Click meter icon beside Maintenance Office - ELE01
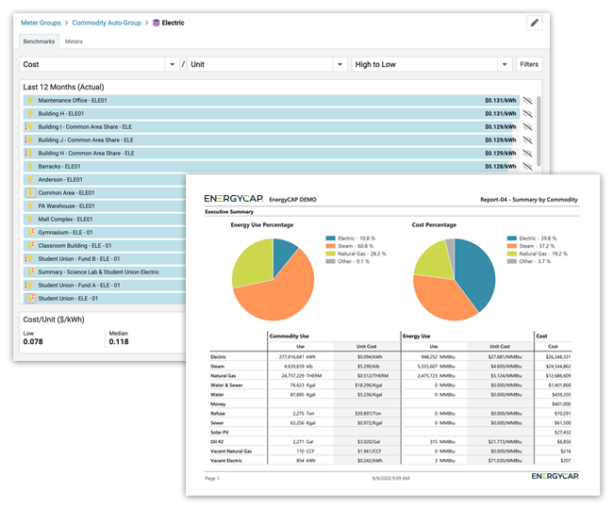 click(x=30, y=100)
